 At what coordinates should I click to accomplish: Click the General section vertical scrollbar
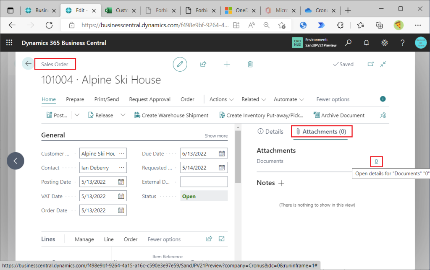point(238,157)
